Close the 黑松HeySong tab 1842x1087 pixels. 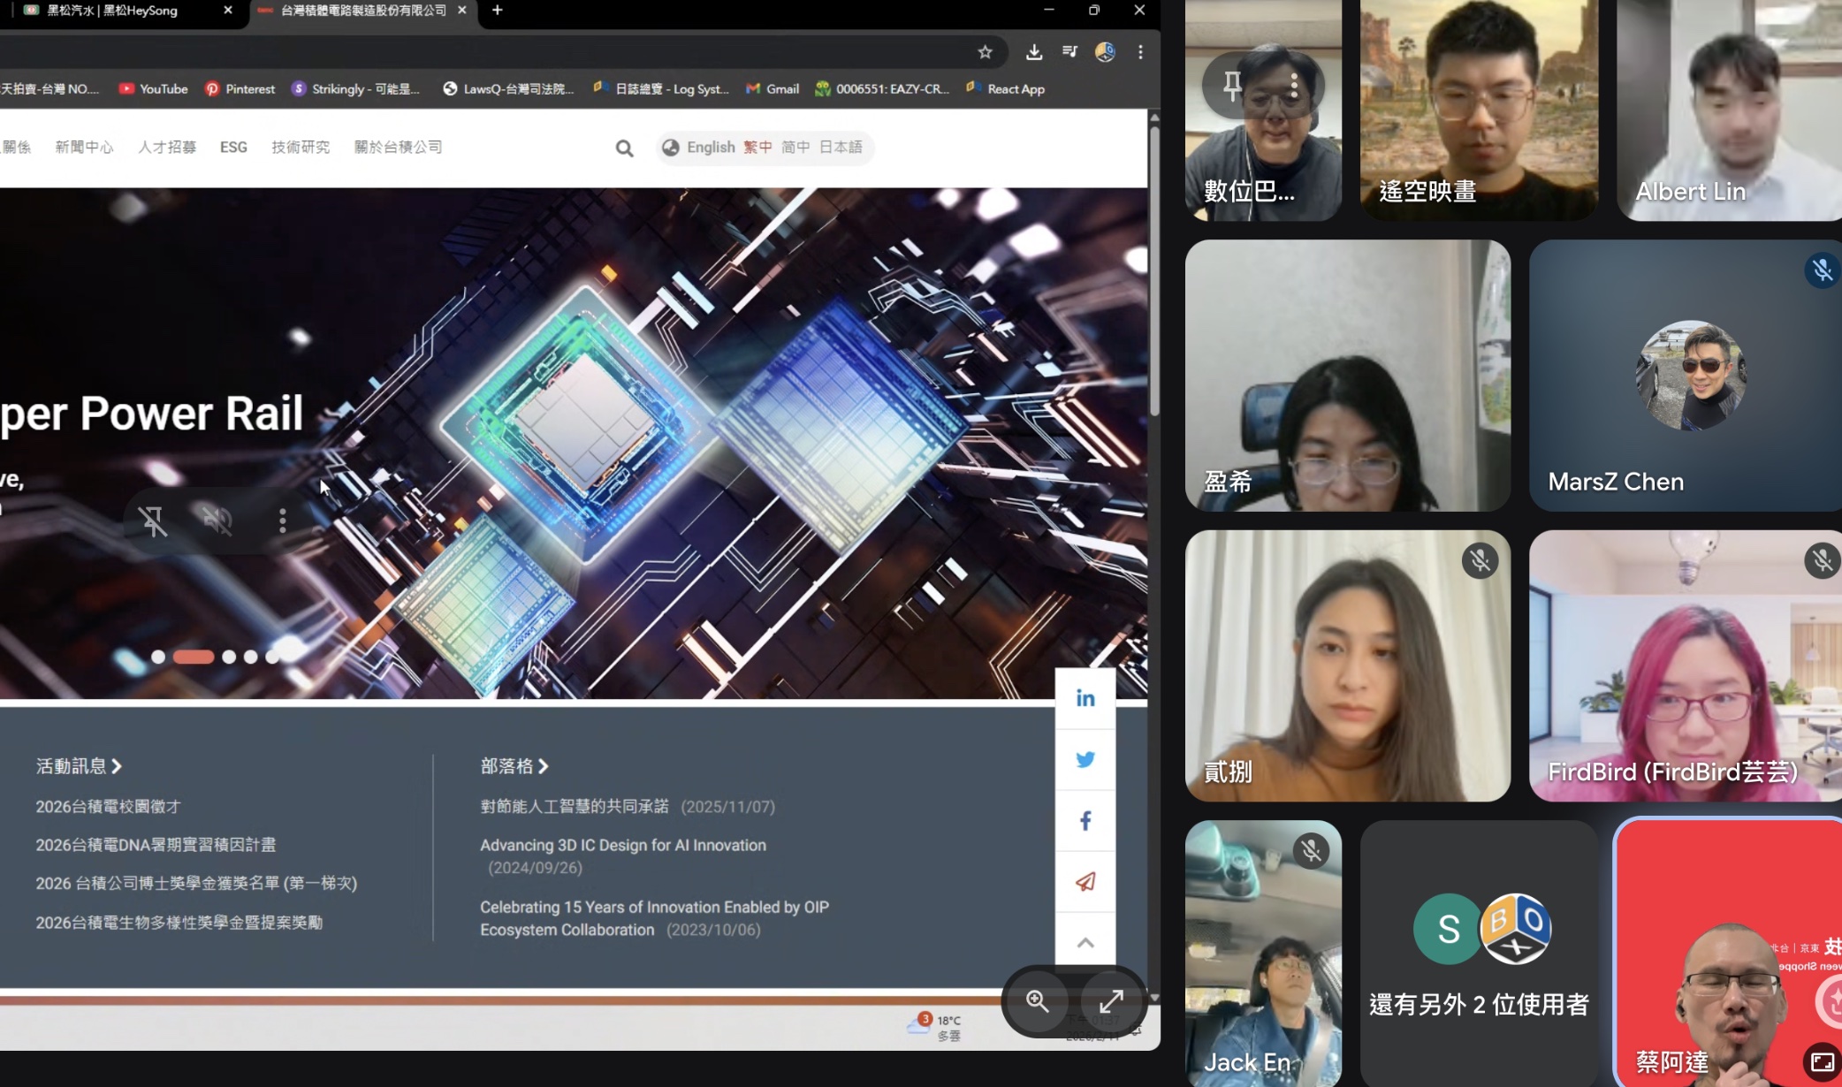[228, 10]
